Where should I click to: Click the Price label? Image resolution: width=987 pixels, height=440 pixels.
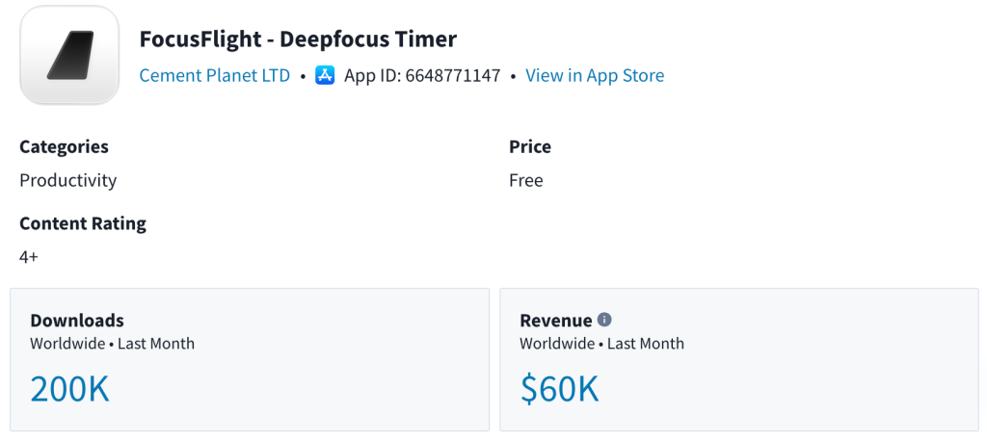[530, 146]
